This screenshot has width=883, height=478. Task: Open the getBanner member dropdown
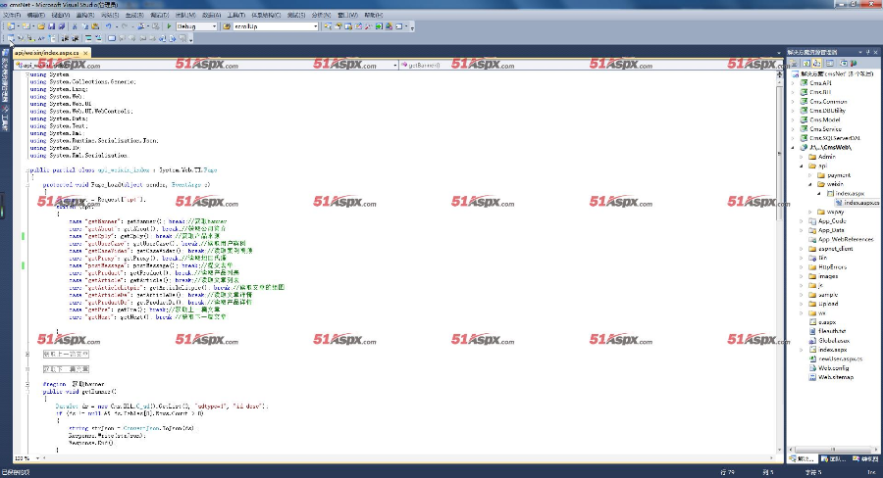(x=779, y=66)
